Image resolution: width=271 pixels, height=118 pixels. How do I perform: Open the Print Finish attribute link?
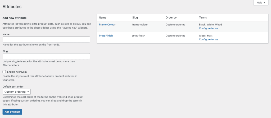[x=106, y=36]
